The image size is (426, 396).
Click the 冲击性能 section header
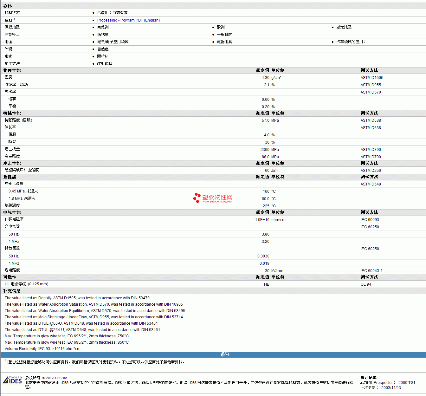pyautogui.click(x=12, y=163)
